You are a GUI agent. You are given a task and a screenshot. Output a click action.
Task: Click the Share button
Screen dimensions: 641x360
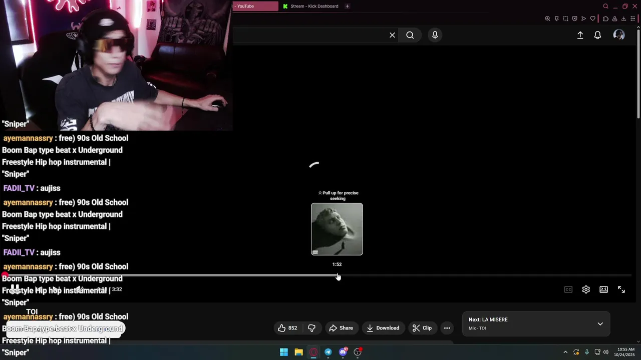(341, 328)
